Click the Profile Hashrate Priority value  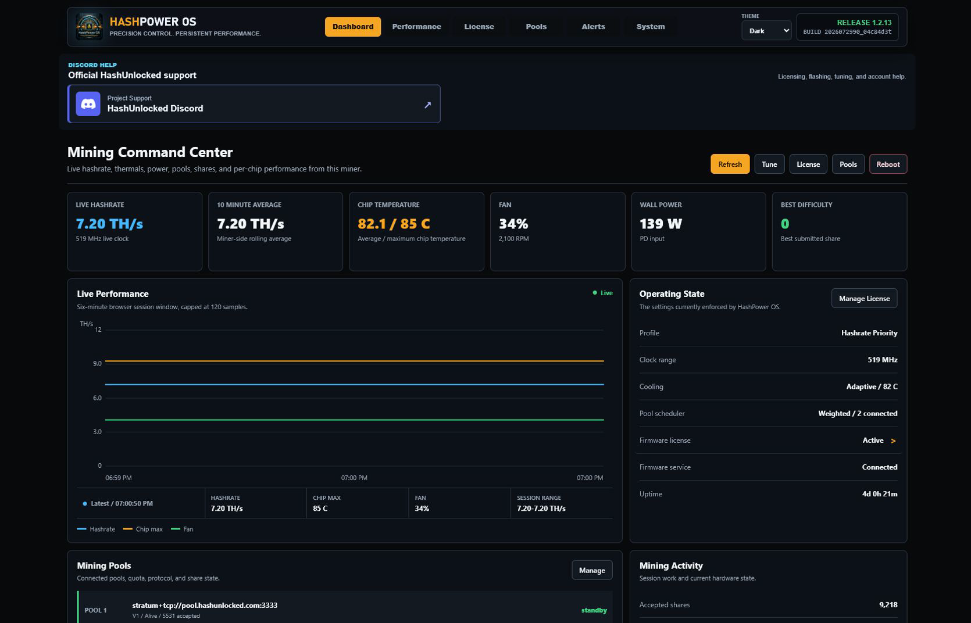pyautogui.click(x=869, y=333)
